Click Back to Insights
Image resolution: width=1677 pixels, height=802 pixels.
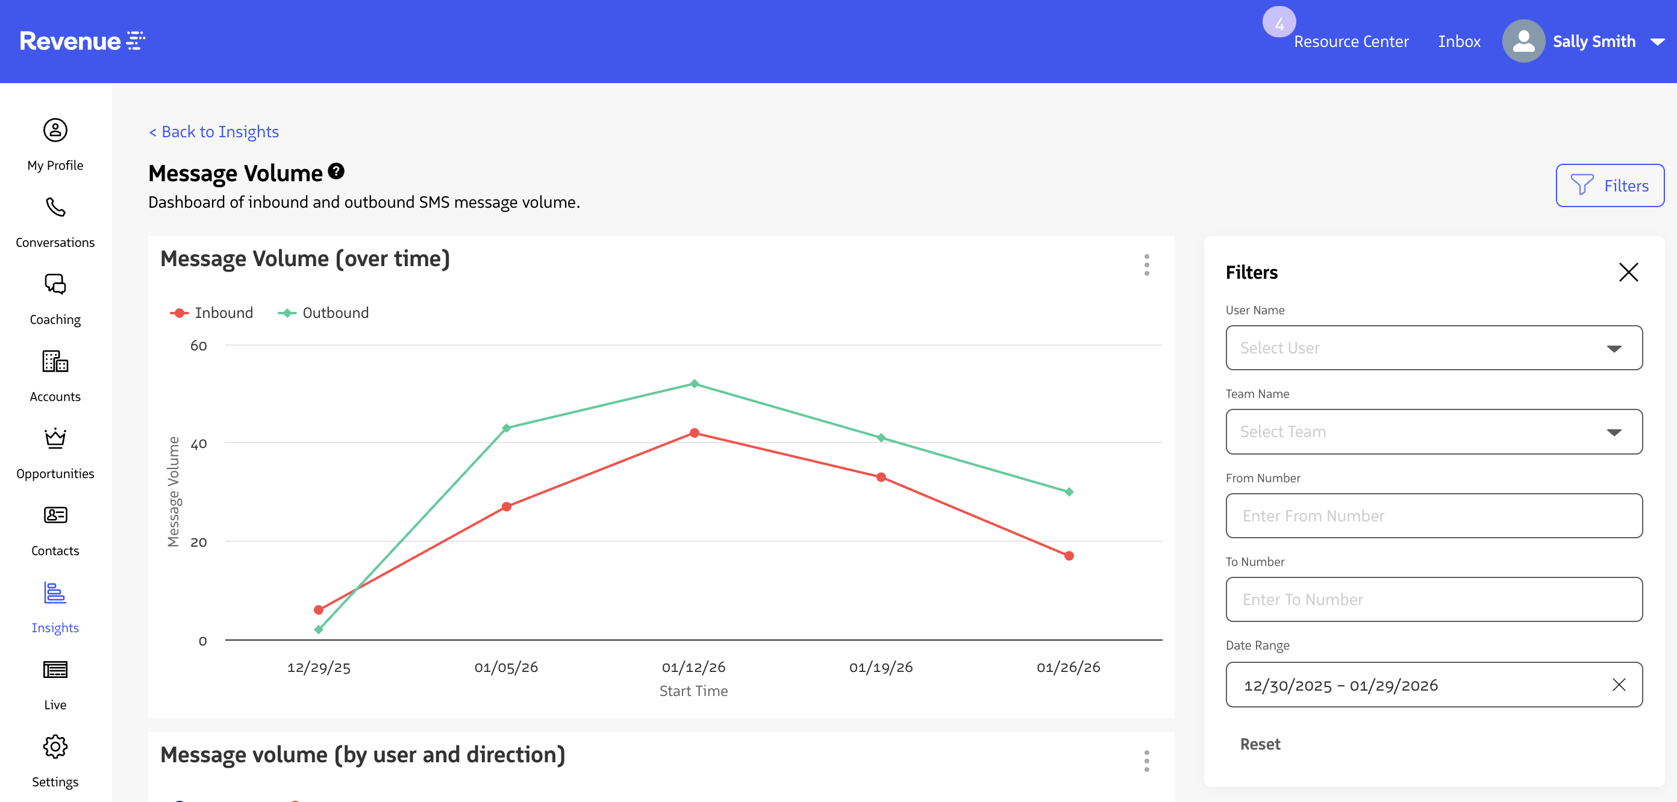[214, 131]
